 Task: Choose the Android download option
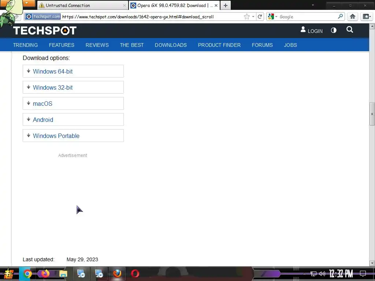73,120
